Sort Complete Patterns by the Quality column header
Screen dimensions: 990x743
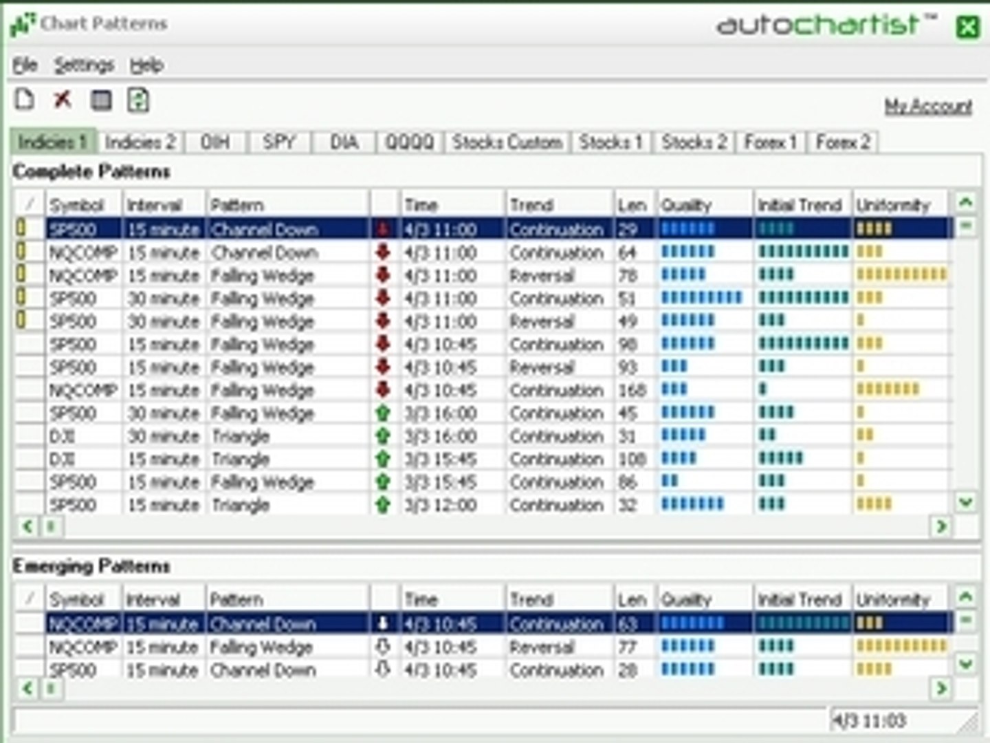[x=705, y=204]
